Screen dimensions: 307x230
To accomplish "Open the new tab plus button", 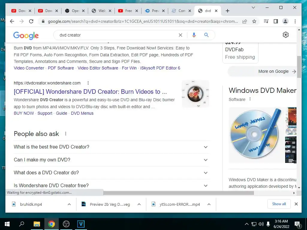I will click(x=227, y=11).
